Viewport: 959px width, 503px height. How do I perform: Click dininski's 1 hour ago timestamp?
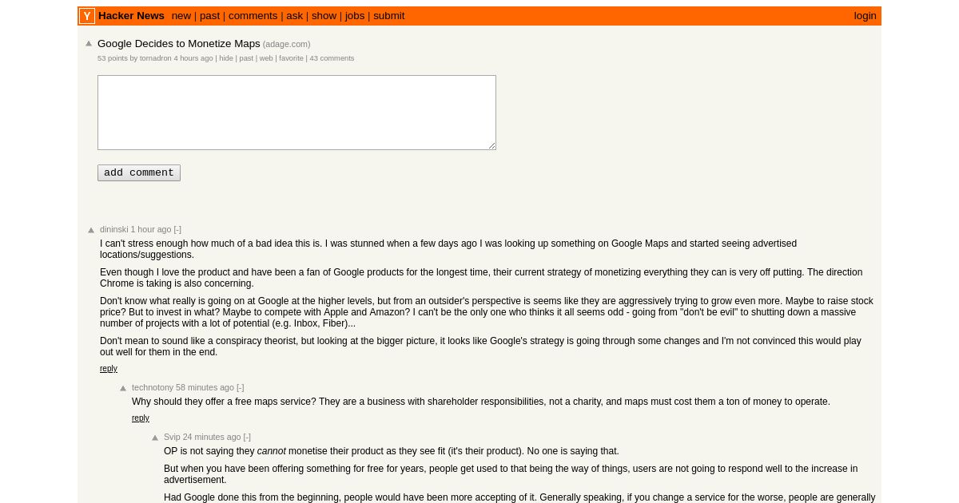pyautogui.click(x=151, y=229)
